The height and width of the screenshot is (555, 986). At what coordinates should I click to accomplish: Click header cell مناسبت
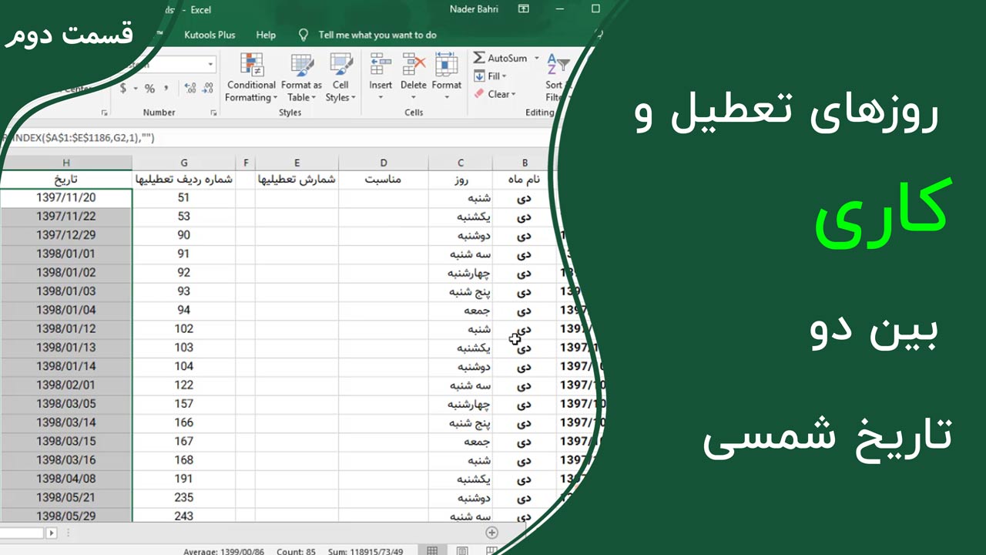[384, 180]
